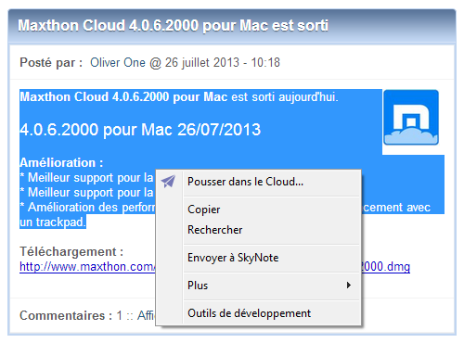The width and height of the screenshot is (464, 343).
Task: Click the "Amélioration :" heading
Action: tap(61, 162)
